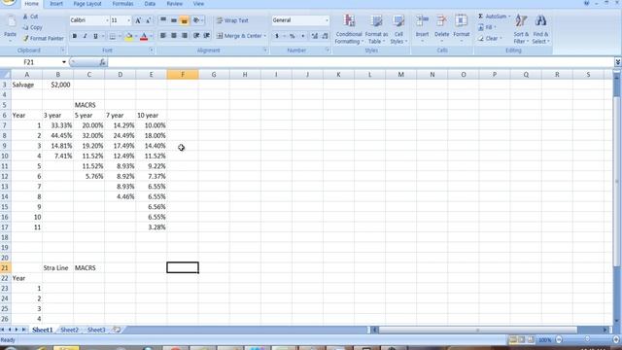Switch to the Insert ribbon tab

click(56, 4)
